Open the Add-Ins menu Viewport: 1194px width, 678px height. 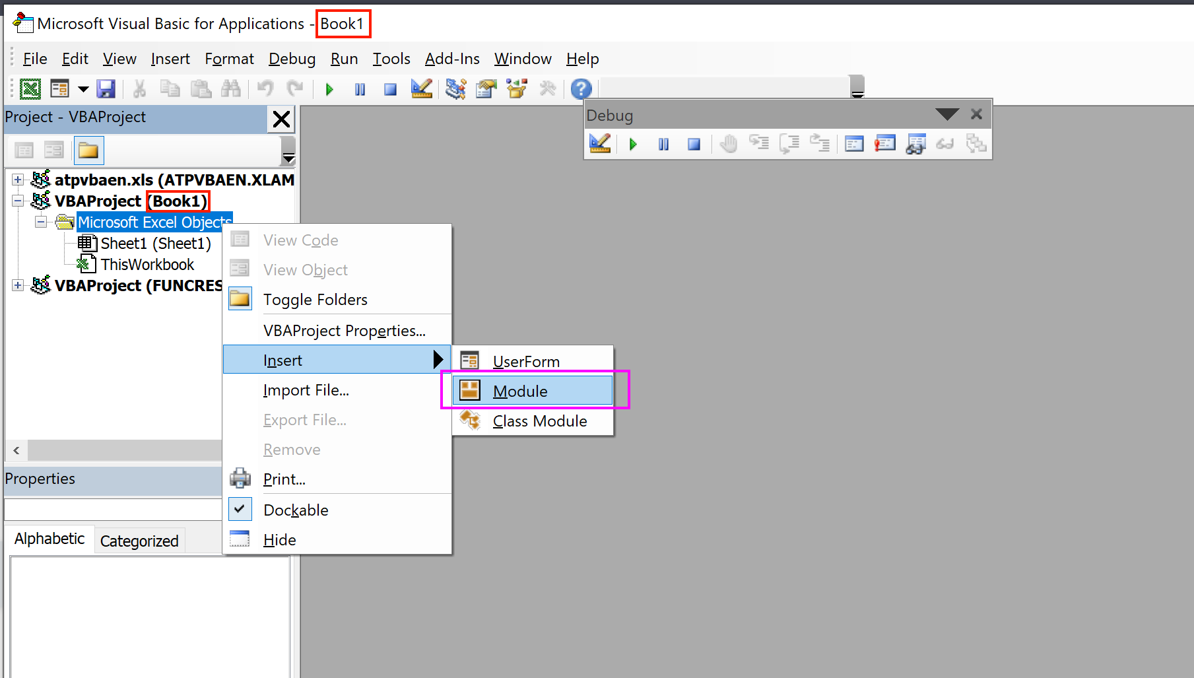pos(452,59)
